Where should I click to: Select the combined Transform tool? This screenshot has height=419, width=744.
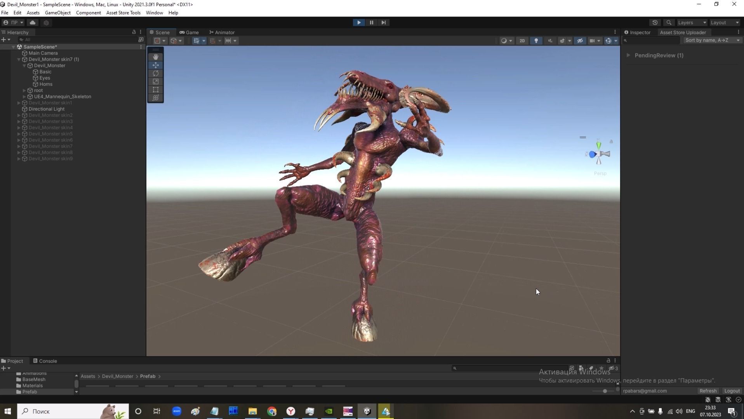156,98
